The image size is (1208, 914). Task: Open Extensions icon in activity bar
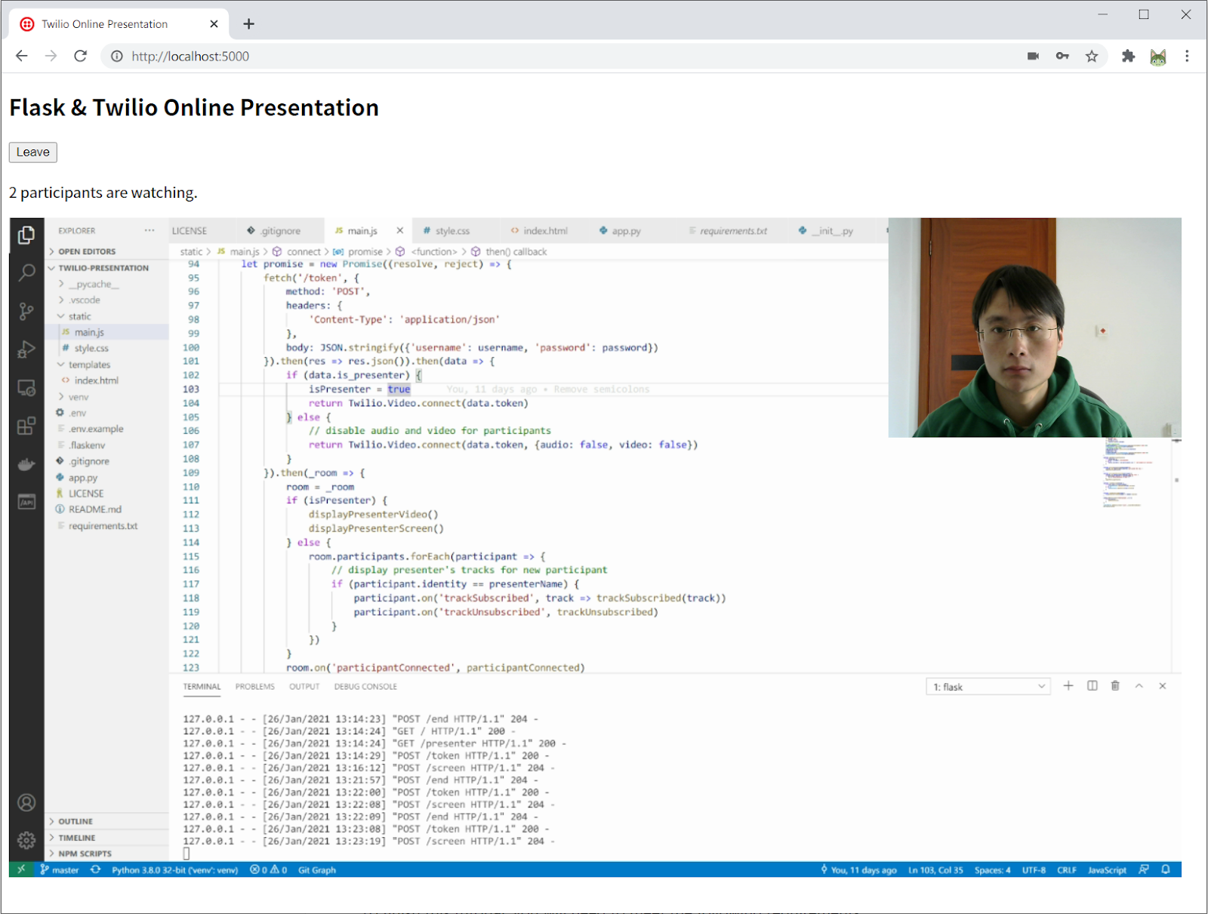(x=26, y=426)
